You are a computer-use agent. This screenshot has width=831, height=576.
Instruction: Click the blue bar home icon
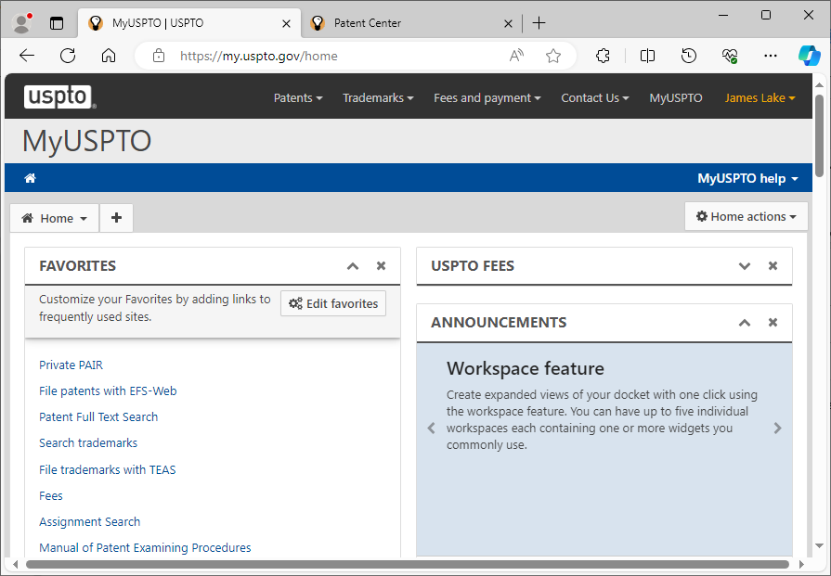tap(30, 178)
